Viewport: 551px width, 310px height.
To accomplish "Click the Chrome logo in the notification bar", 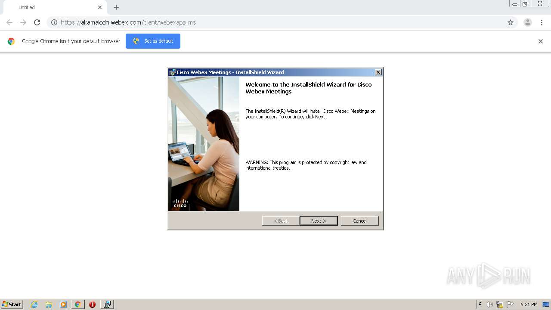I will click(x=11, y=41).
